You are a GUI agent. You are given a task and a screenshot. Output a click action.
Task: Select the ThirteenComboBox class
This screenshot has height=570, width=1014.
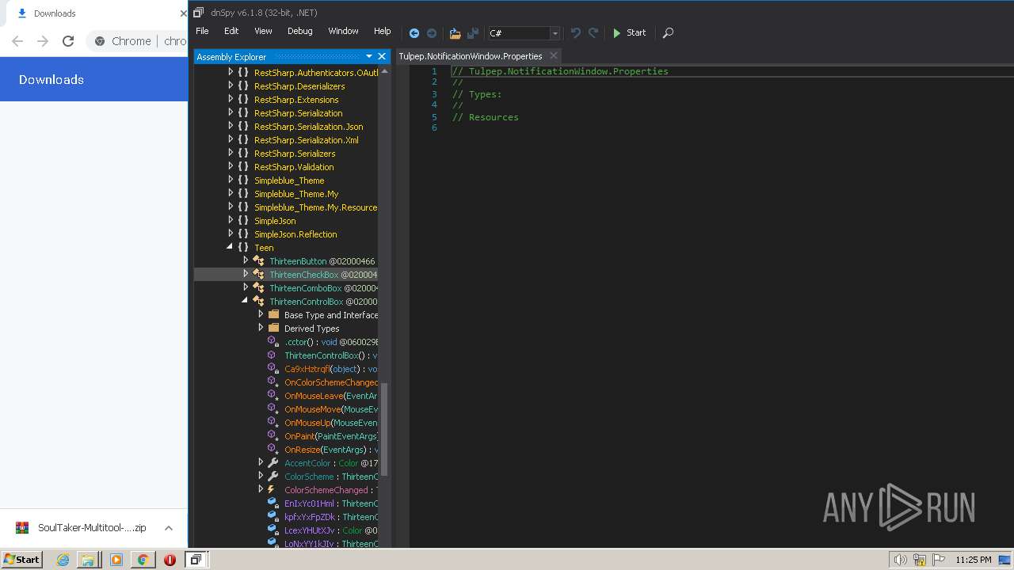tap(305, 288)
